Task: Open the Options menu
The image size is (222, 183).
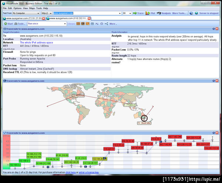Action: coord(17,8)
